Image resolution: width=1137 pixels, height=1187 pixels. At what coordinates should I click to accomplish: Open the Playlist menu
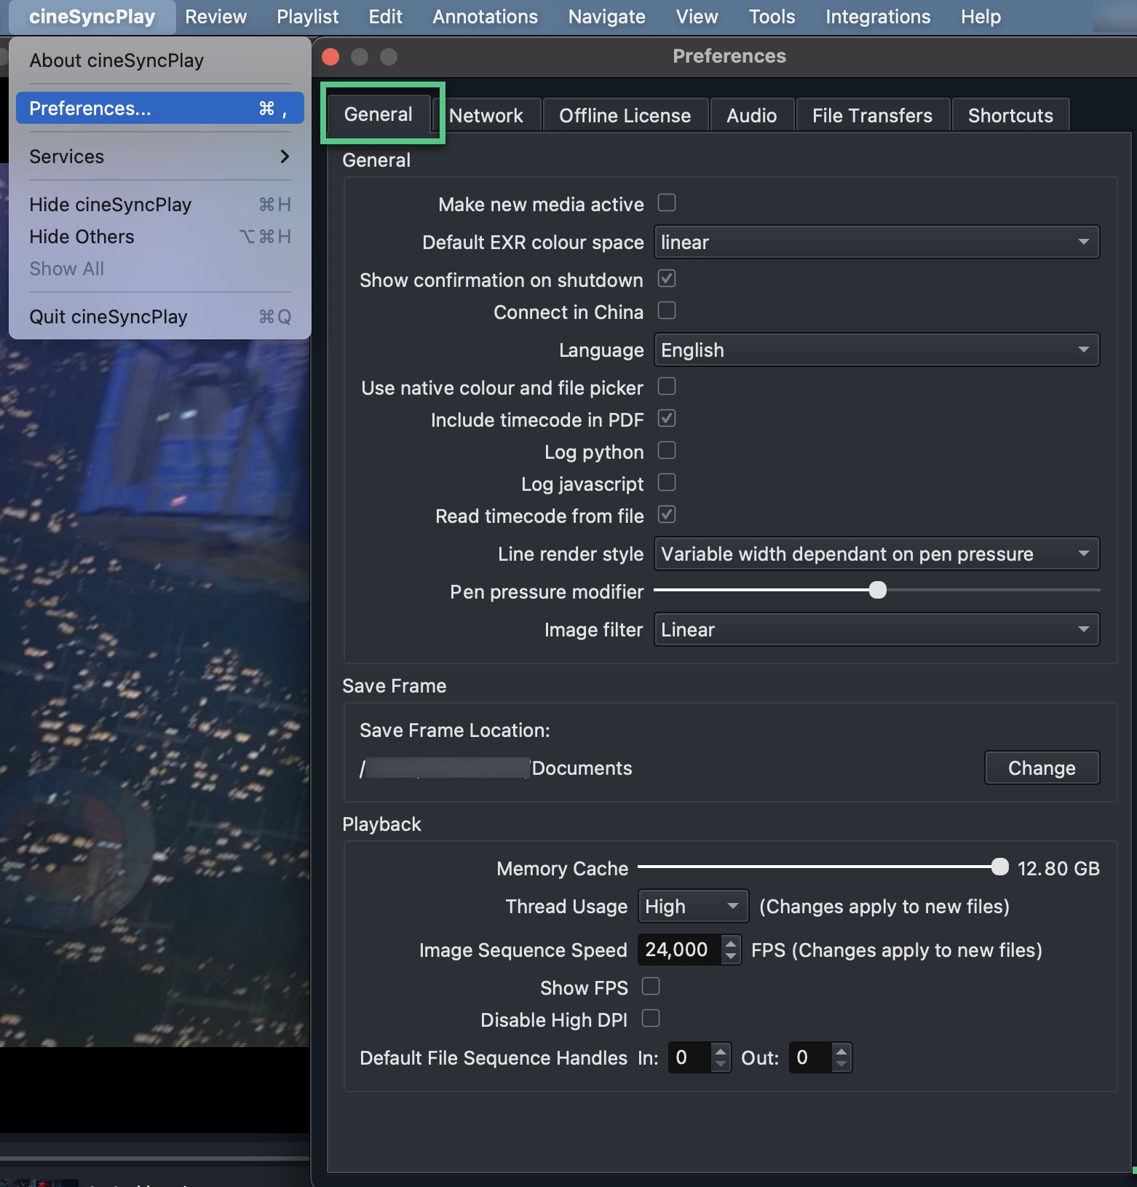tap(308, 17)
